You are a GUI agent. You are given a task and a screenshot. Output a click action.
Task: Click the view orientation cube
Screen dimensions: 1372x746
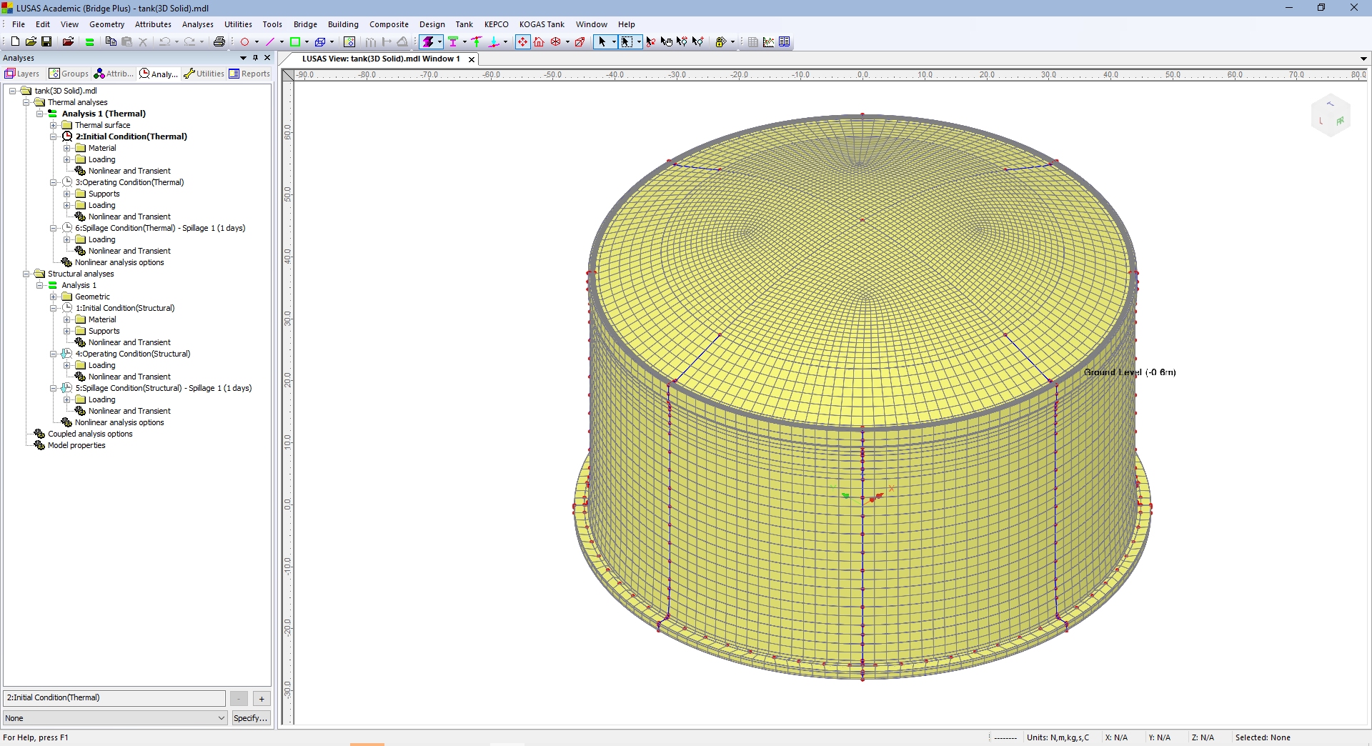[1330, 115]
